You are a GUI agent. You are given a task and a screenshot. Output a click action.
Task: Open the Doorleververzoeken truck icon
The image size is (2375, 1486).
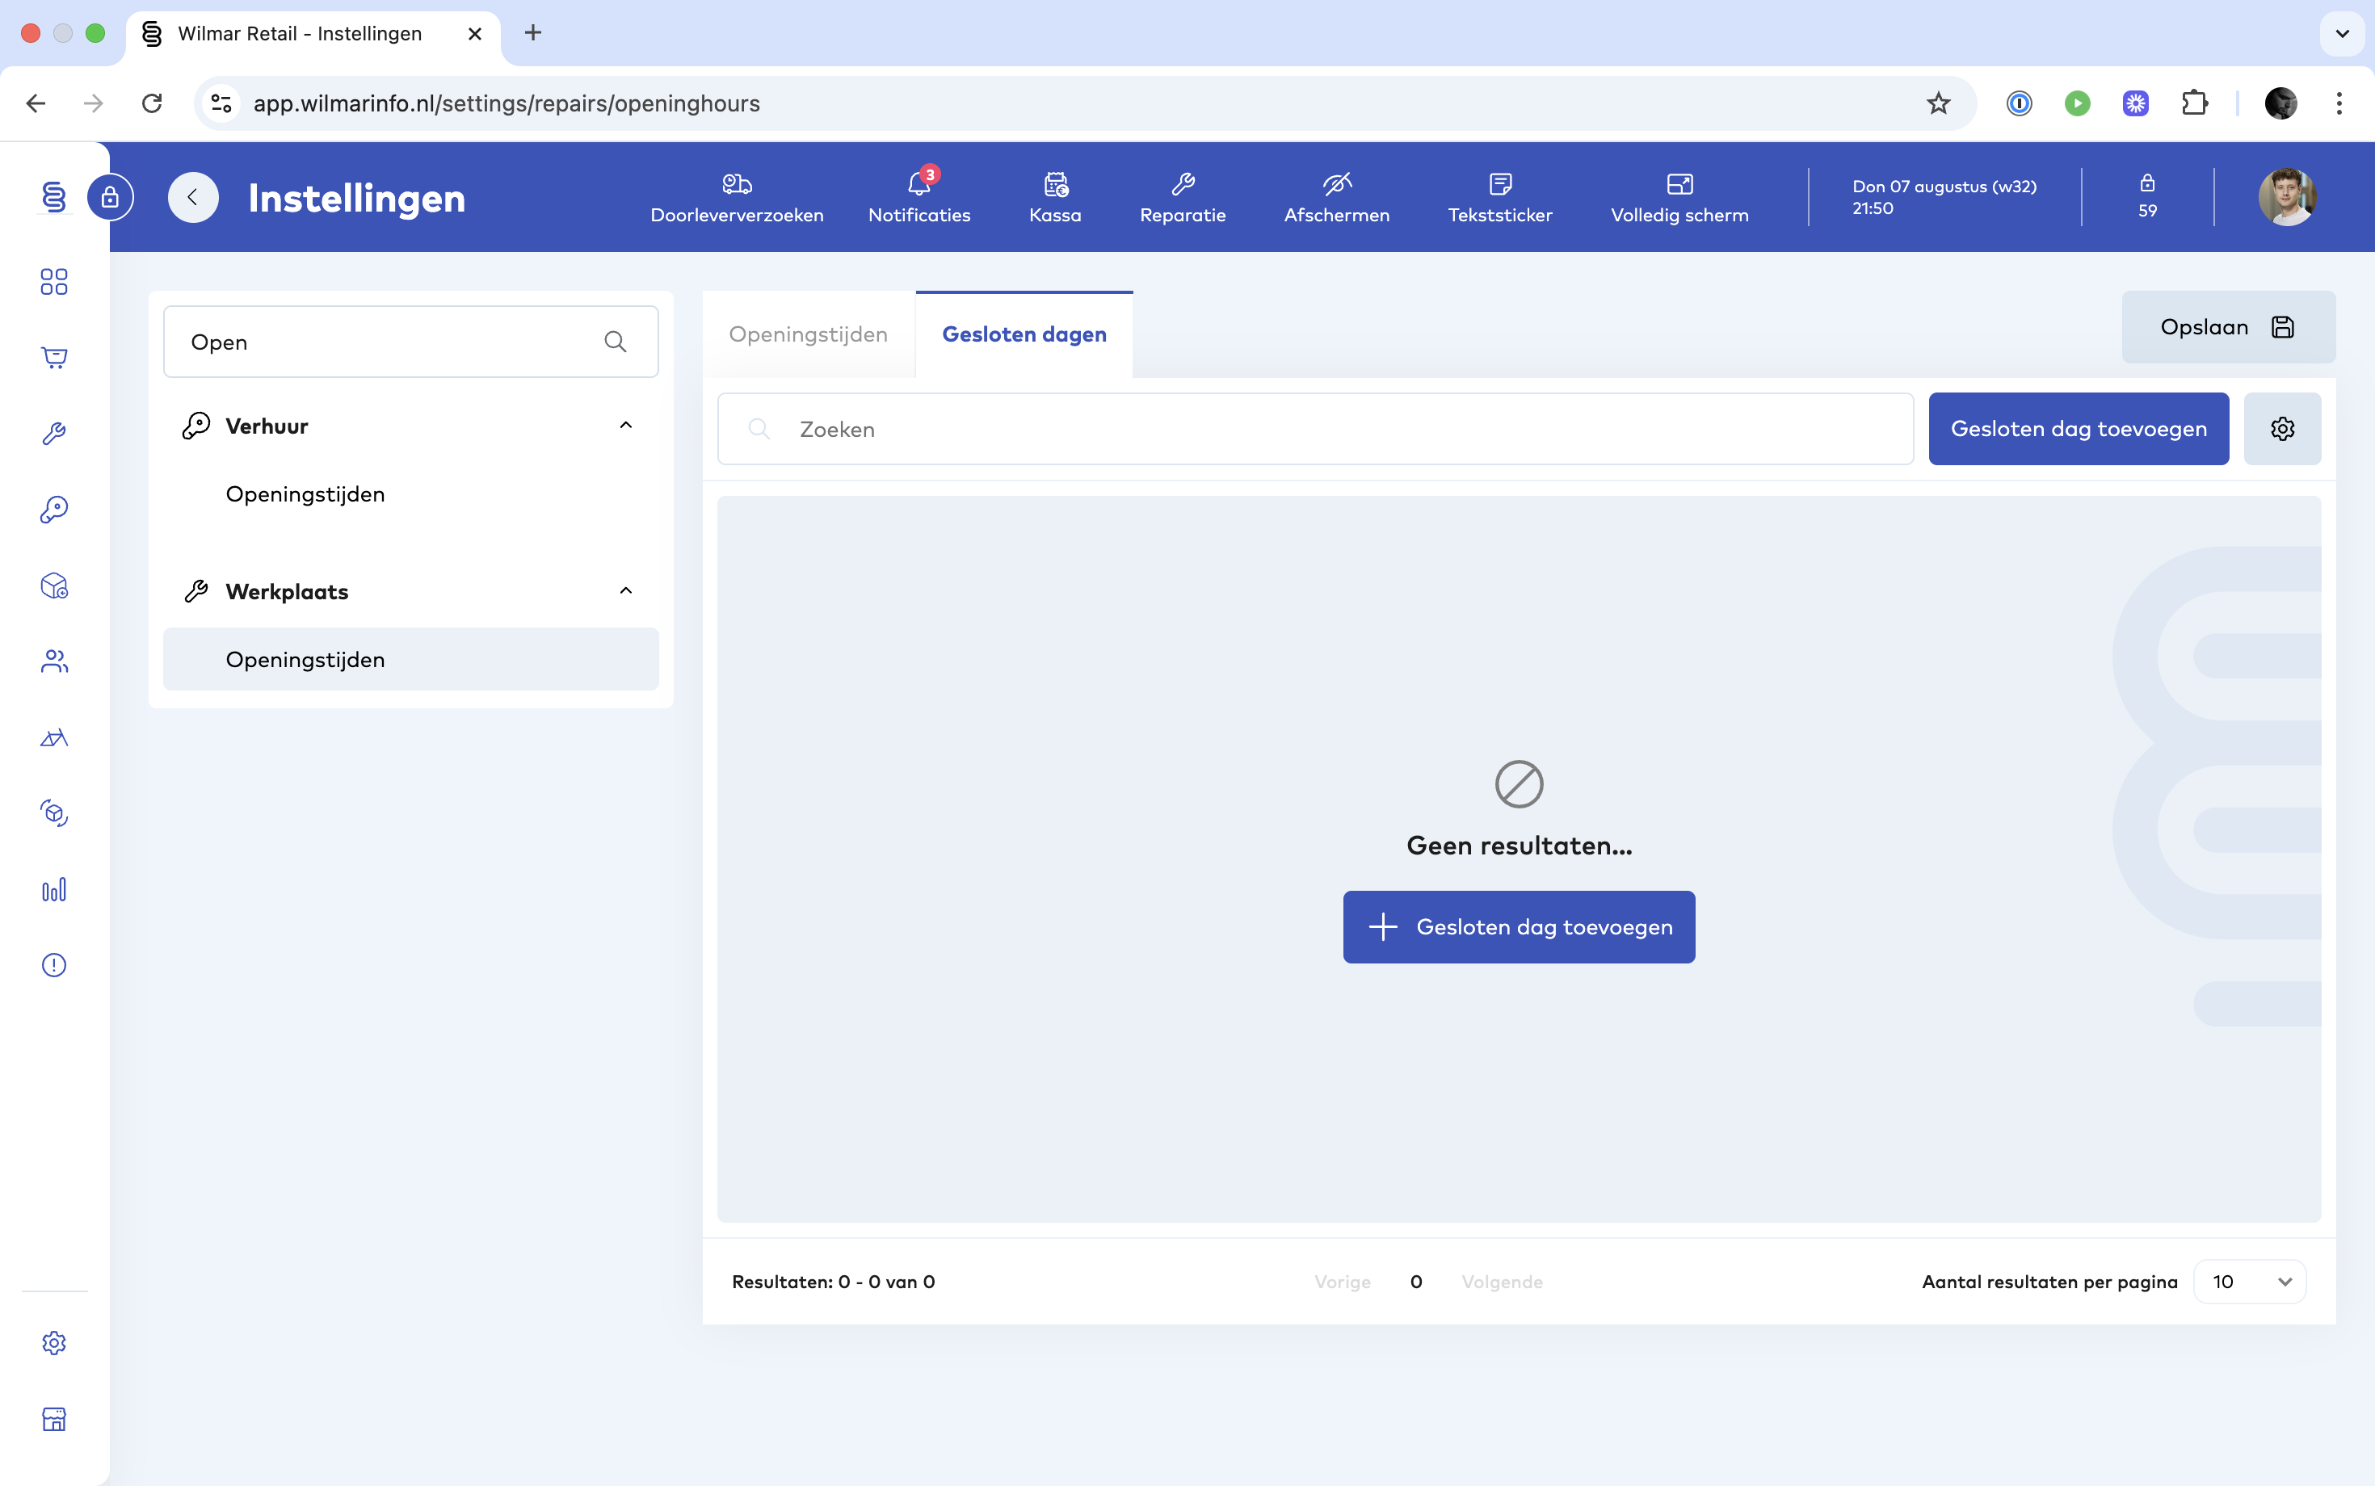tap(736, 184)
